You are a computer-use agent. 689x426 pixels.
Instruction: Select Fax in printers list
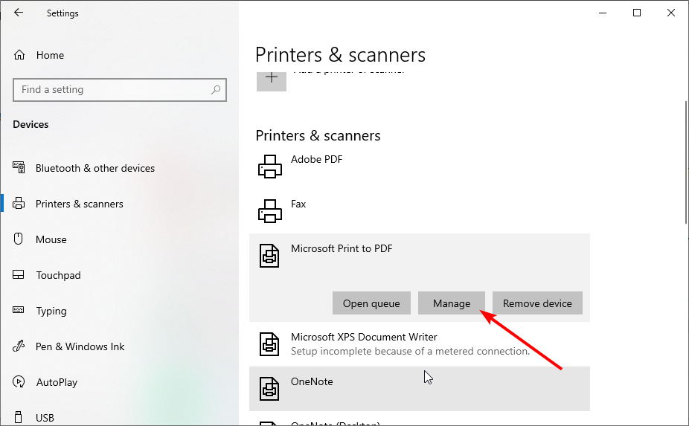tap(298, 204)
